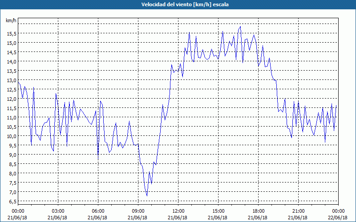The height and width of the screenshot is (222, 356).
Task: Click the 21:00 time label
Action: click(298, 211)
